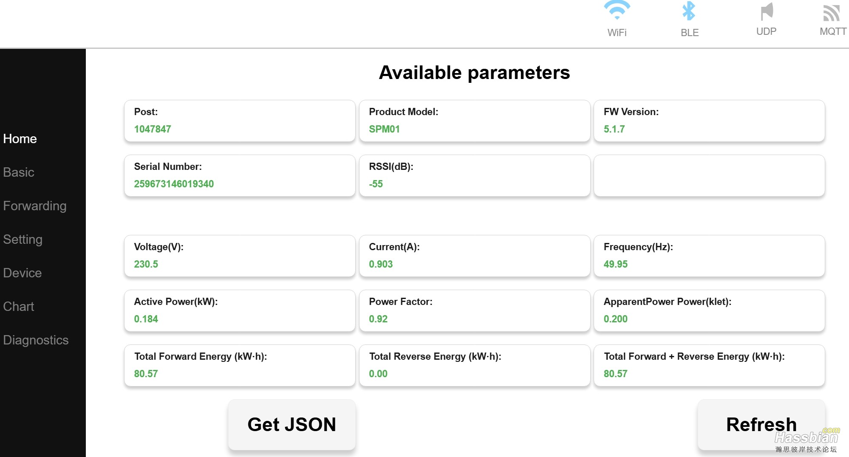Click the FW Version card
The image size is (849, 457).
tap(709, 121)
